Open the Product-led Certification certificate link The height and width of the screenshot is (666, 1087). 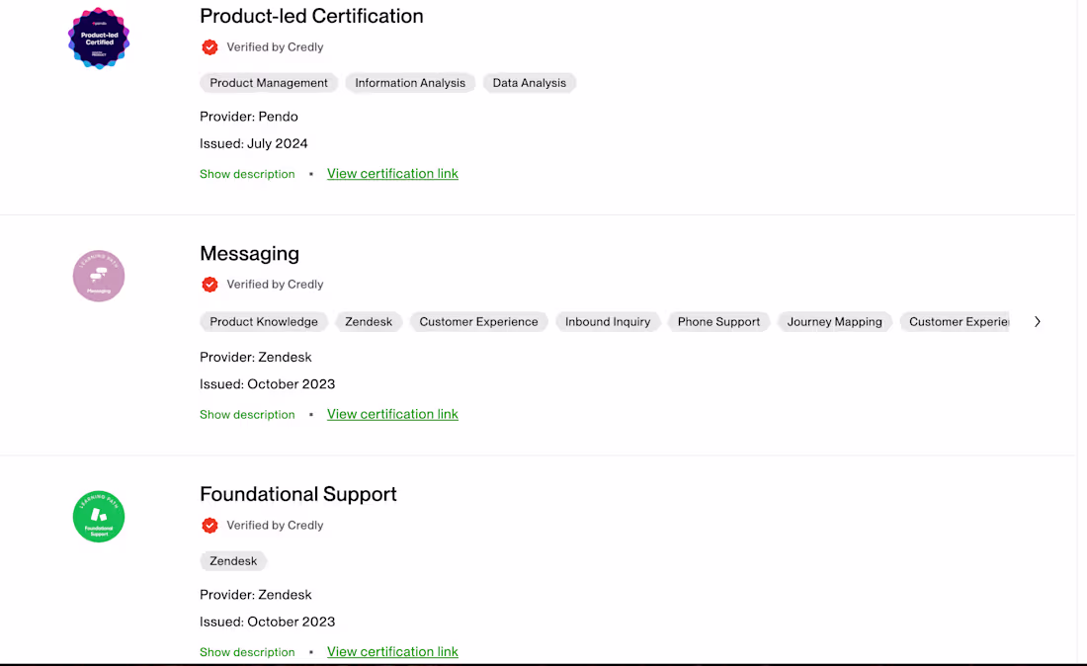pyautogui.click(x=392, y=173)
